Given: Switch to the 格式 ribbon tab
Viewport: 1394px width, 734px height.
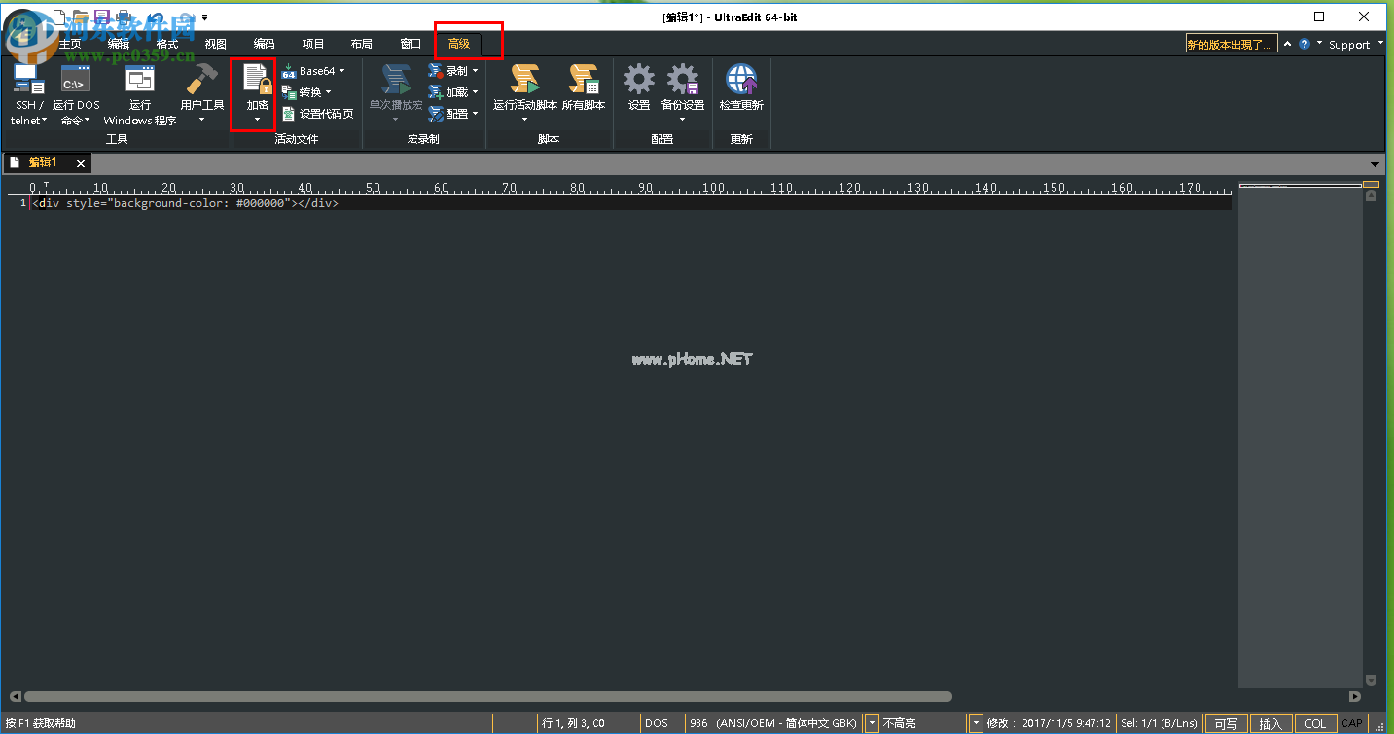Looking at the screenshot, I should (167, 44).
